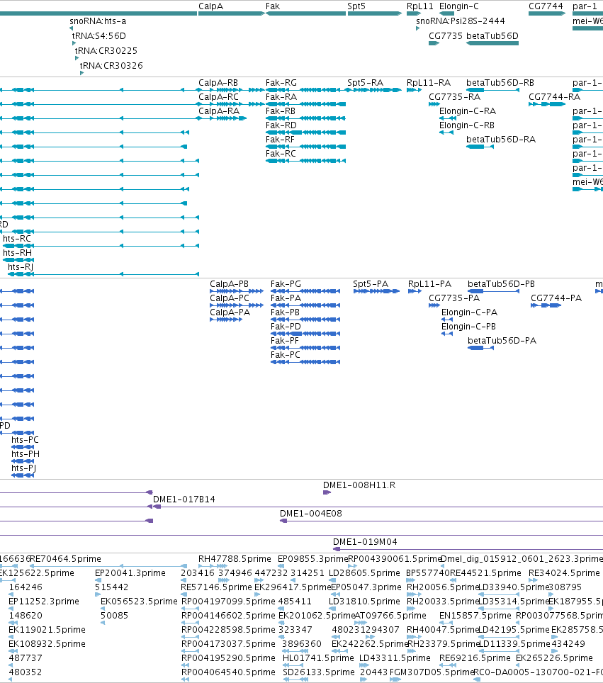The width and height of the screenshot is (603, 683).
Task: Click the CG7735-RA transcript
Action: point(434,104)
